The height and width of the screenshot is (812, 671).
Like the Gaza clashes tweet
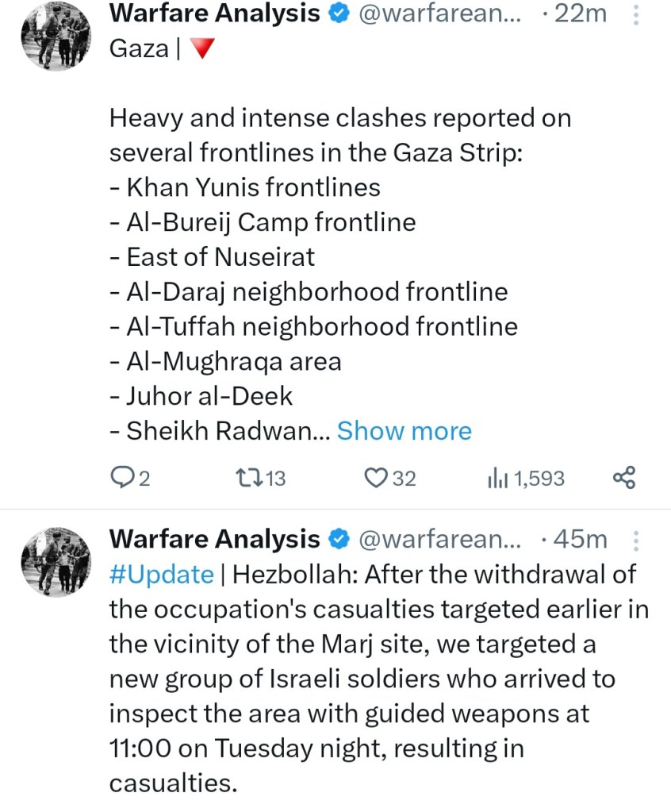pos(374,478)
